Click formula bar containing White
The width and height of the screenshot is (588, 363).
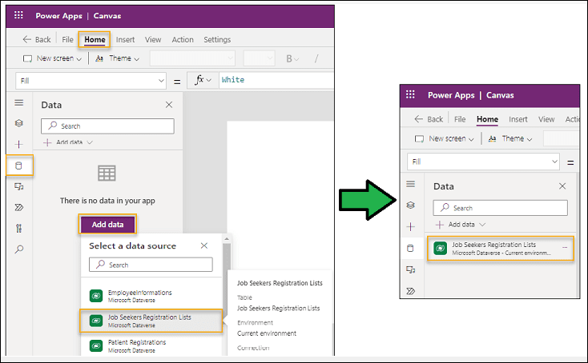click(276, 80)
